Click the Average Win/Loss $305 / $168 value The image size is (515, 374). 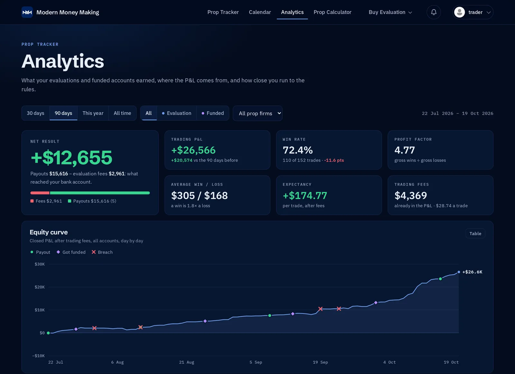[x=199, y=196]
